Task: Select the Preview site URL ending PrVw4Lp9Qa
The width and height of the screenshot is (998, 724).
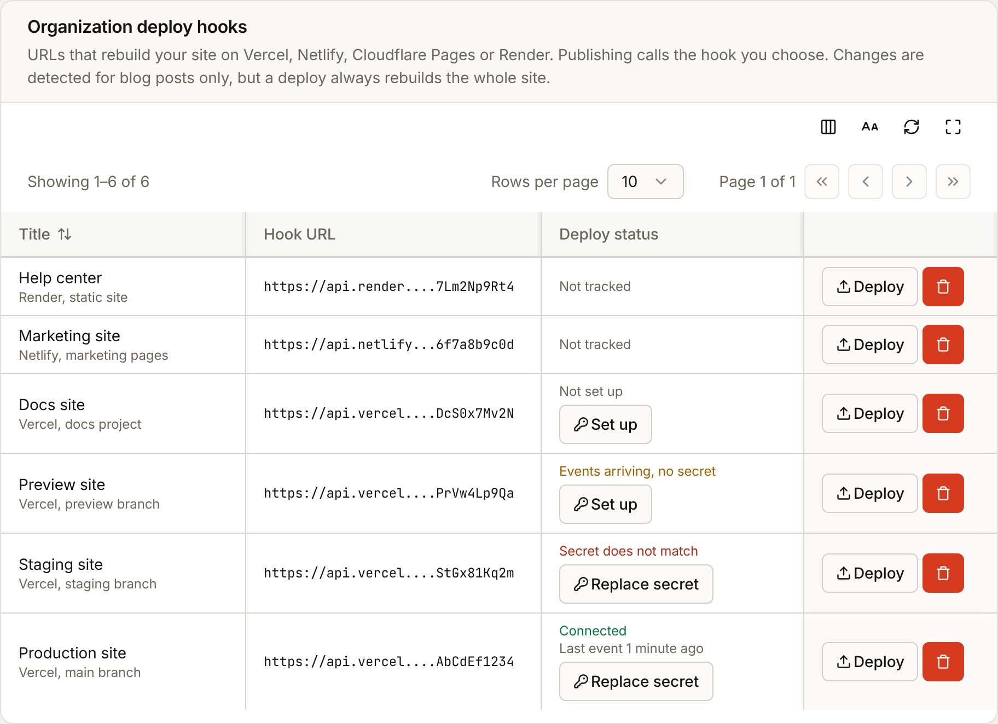Action: (389, 493)
